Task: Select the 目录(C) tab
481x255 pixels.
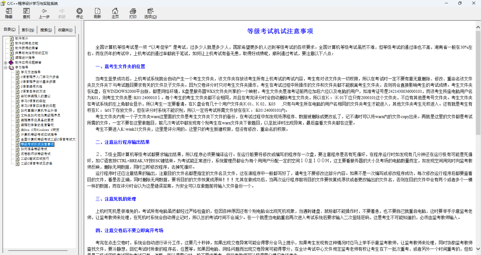Action: coord(10,29)
